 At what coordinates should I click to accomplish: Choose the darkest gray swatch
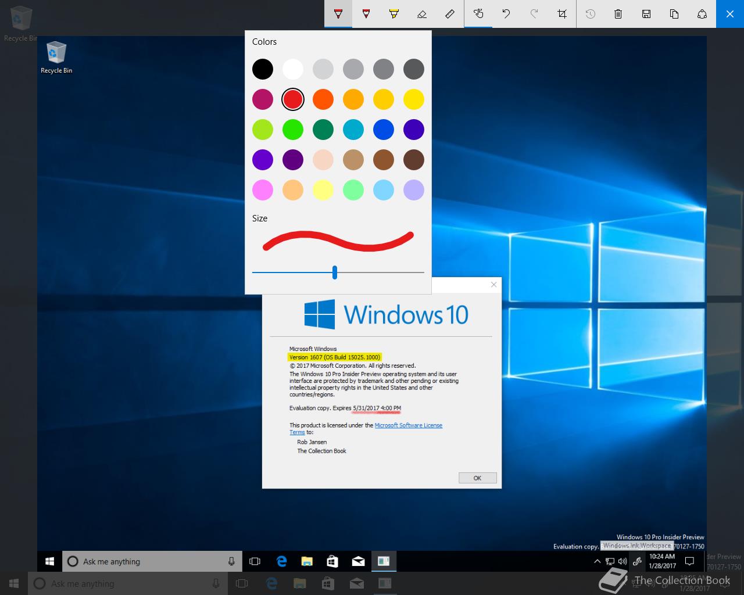[414, 69]
